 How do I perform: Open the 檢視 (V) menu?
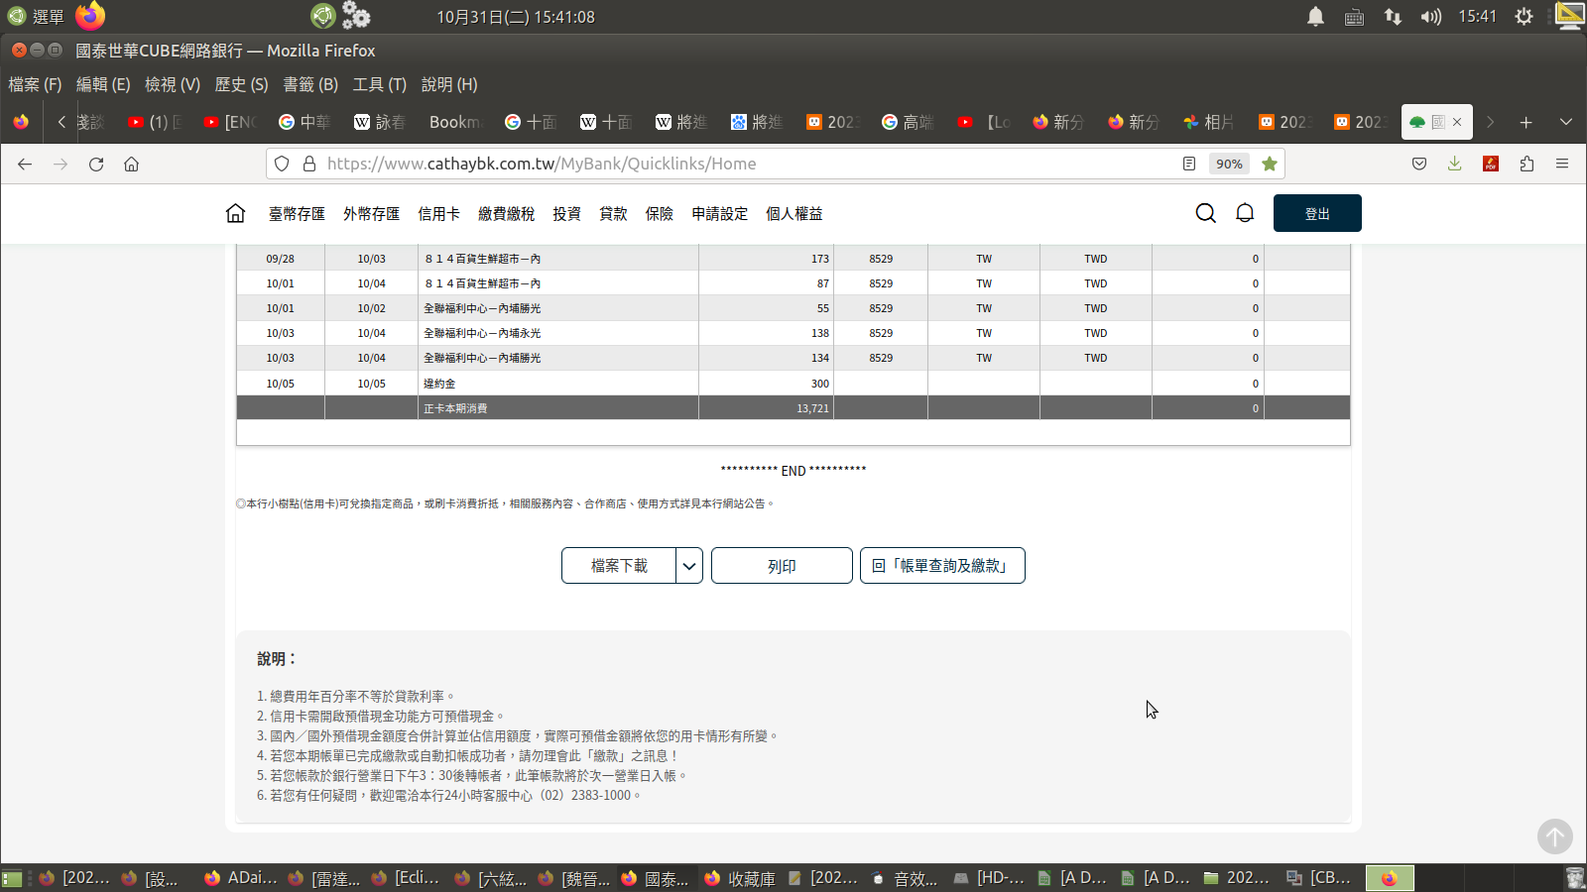173,84
